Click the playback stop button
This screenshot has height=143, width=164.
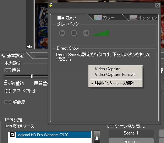tap(74, 33)
